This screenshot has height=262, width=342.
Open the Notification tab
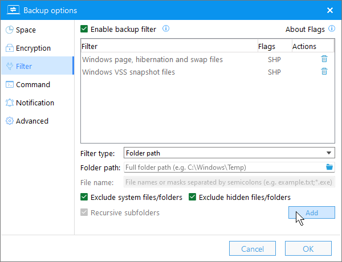tap(38, 103)
